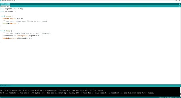Open the Werkzeuge menu

pos(12,2)
